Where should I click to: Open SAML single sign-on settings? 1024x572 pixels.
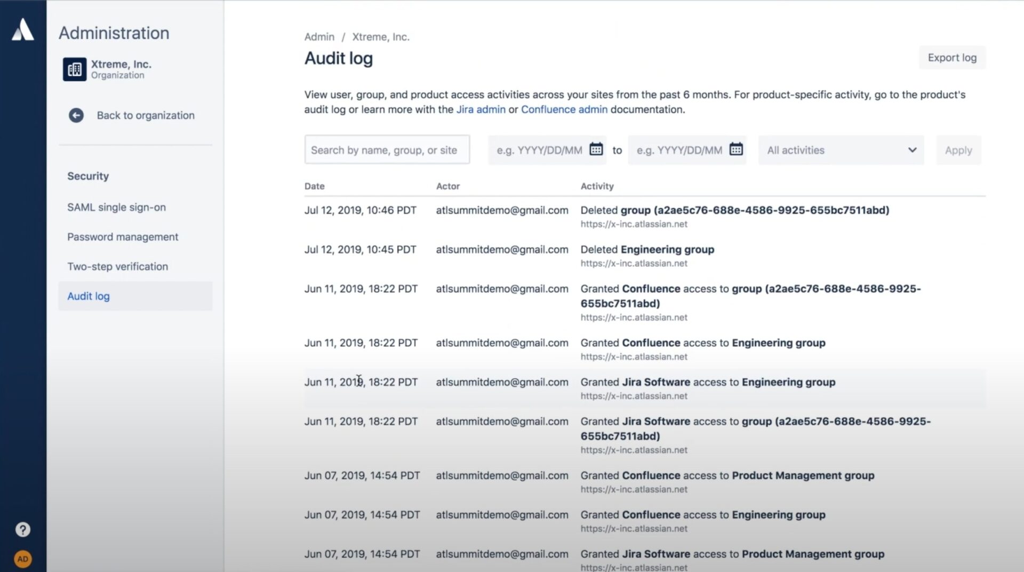tap(116, 207)
